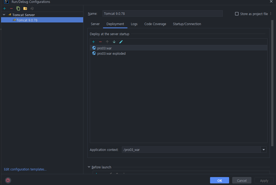Move deployment artifact down
Screen dimensions: 276x185
(x=114, y=42)
